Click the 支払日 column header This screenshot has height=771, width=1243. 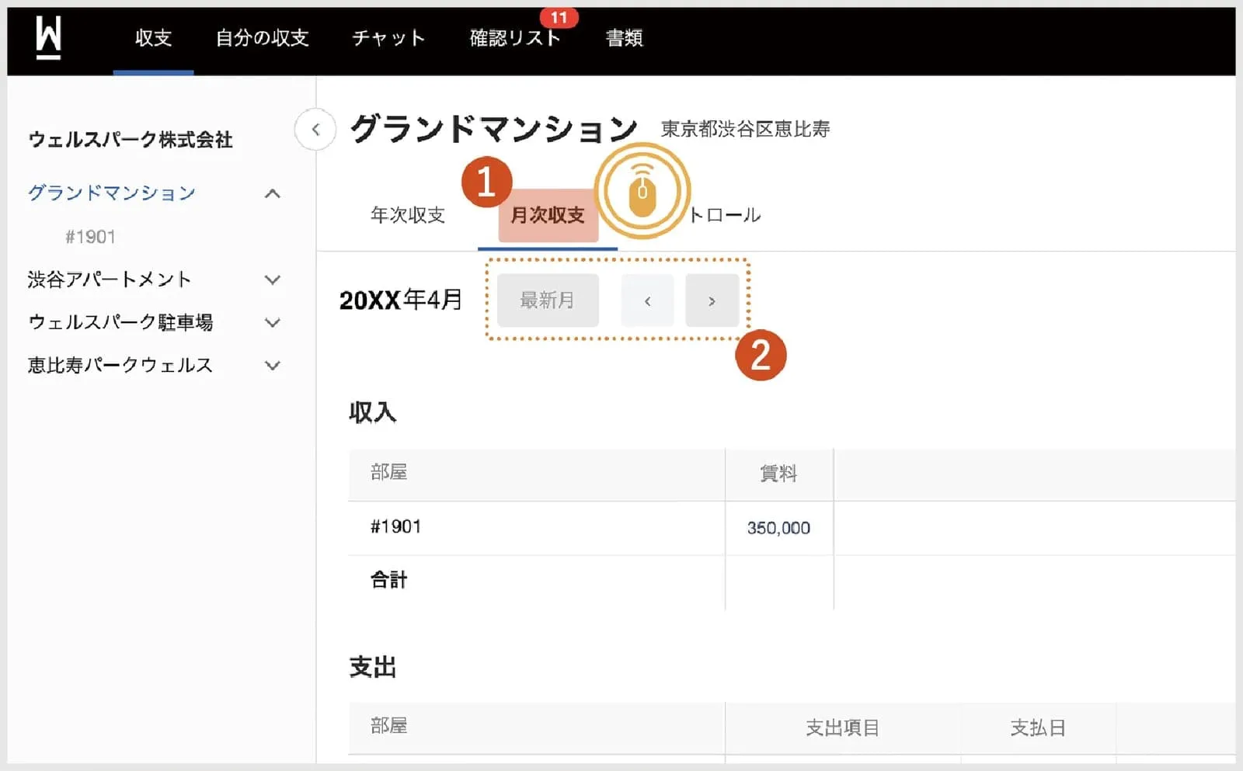[x=1038, y=728]
